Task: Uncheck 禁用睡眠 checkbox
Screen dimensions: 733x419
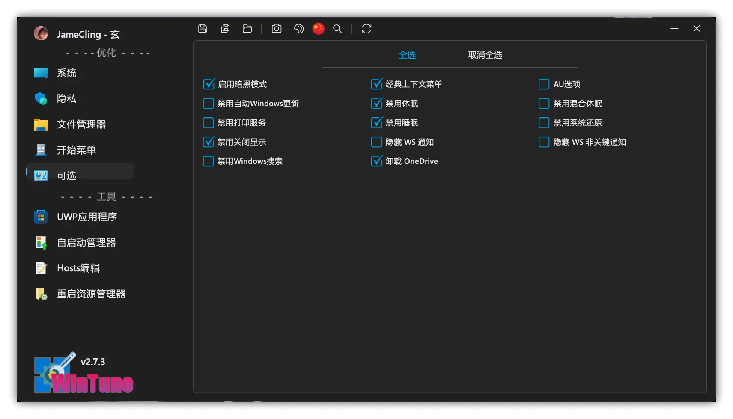Action: [x=377, y=122]
